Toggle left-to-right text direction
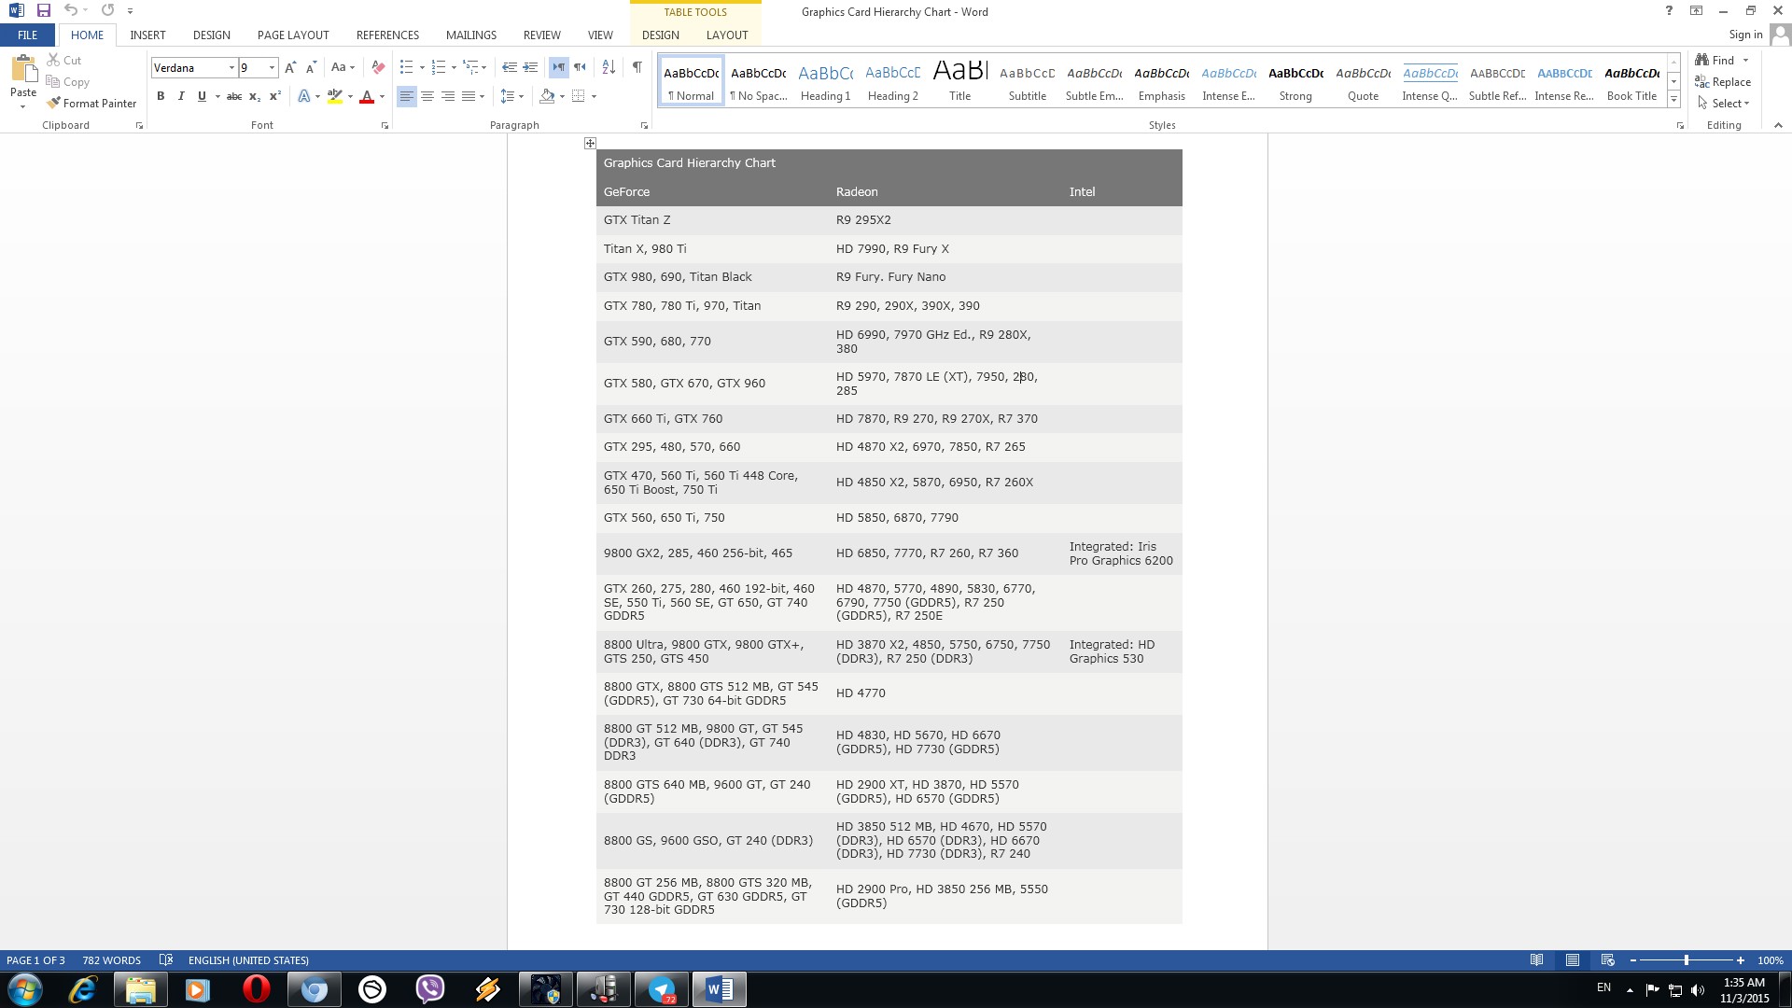Viewport: 1792px width, 1008px height. 558,67
